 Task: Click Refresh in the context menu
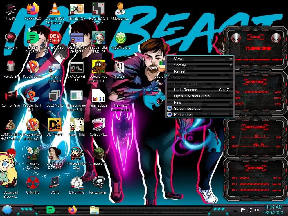200,71
